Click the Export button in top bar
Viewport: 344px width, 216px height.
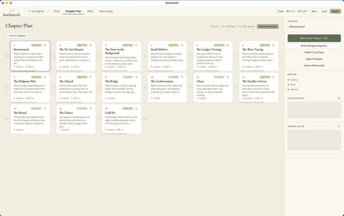click(x=335, y=11)
